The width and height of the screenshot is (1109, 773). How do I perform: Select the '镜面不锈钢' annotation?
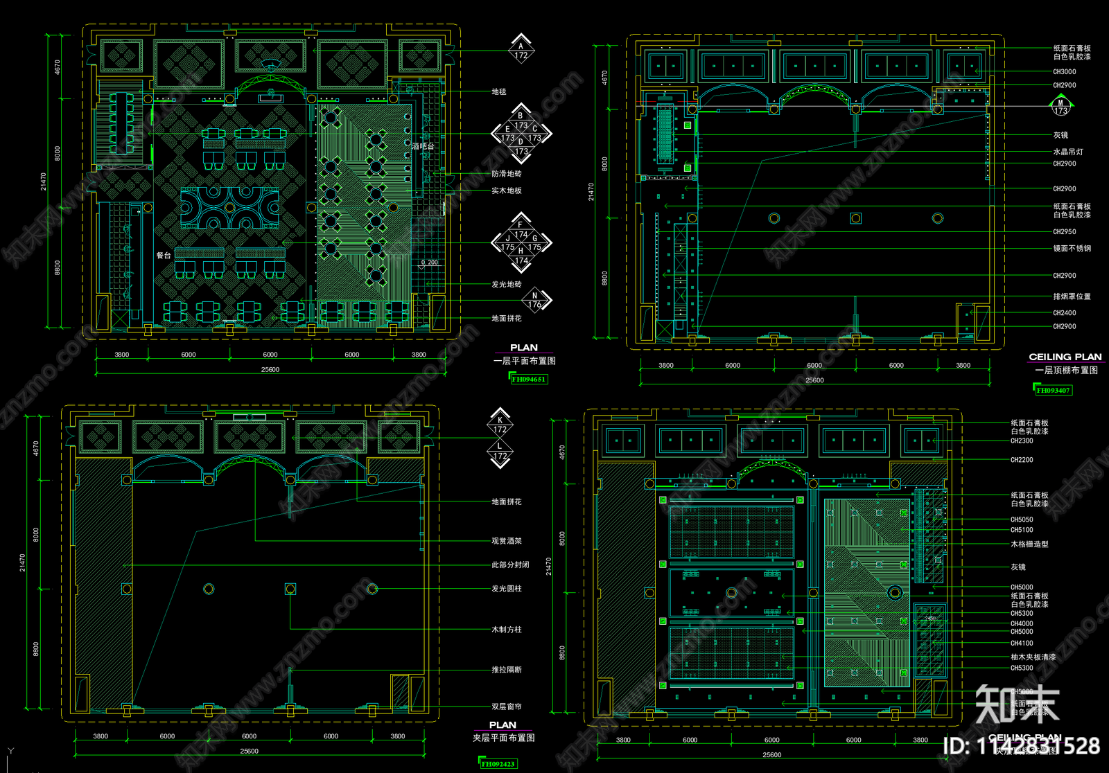(x=1072, y=248)
